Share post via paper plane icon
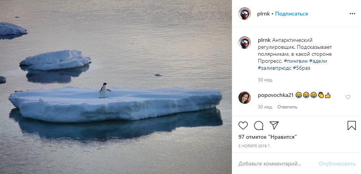Image resolution: width=361 pixels, height=174 pixels. tap(274, 126)
